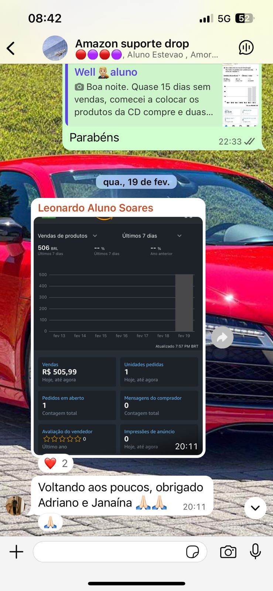Tap the sender's profile photo beside message
This screenshot has height=591, width=273.
pyautogui.click(x=15, y=506)
